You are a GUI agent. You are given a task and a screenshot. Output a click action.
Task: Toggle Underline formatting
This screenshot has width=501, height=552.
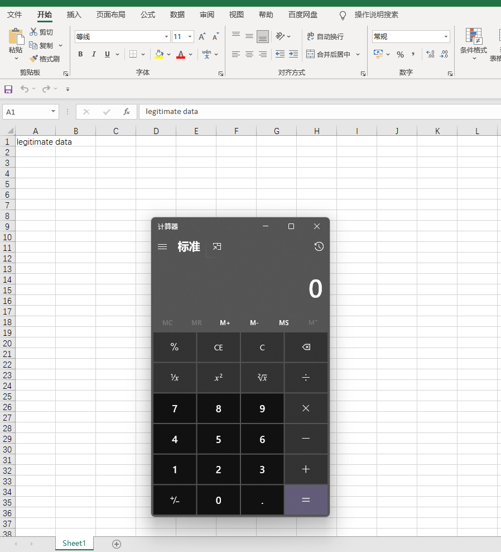107,54
